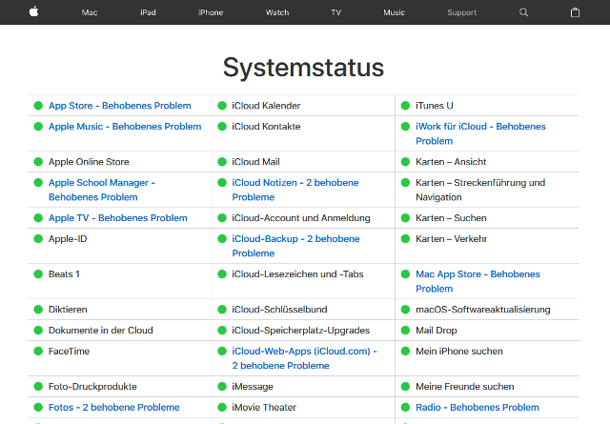This screenshot has height=424, width=610.
Task: Click green status dot beside FaceTime
Action: (x=38, y=352)
